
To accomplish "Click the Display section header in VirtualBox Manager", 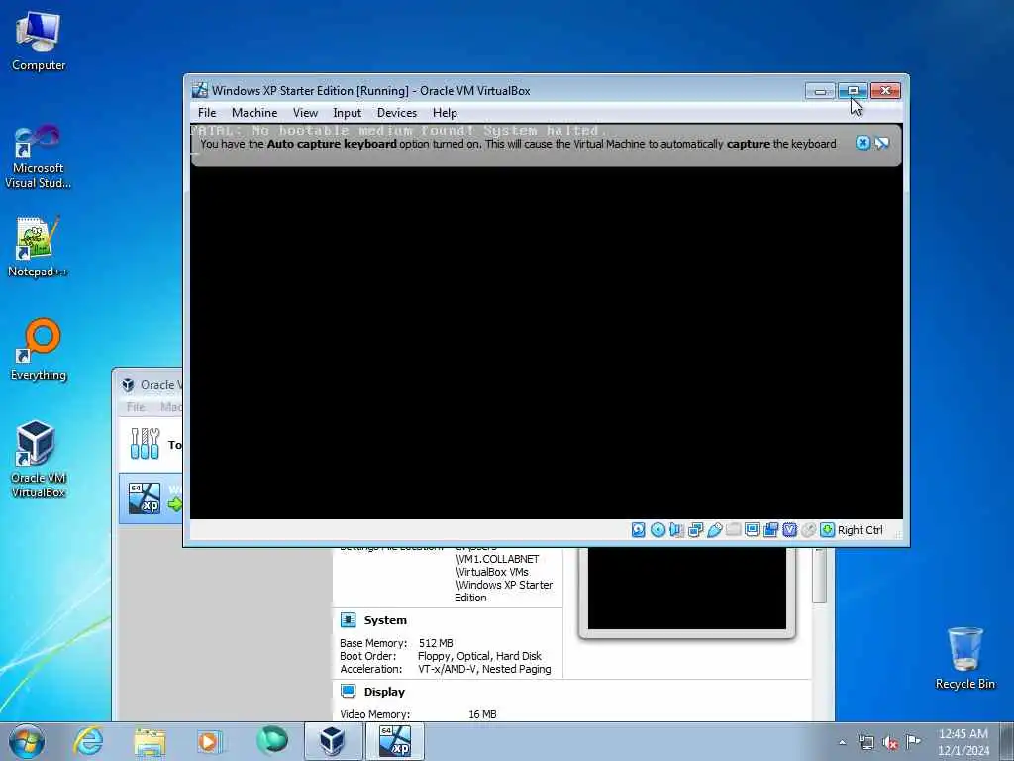I will tap(384, 691).
